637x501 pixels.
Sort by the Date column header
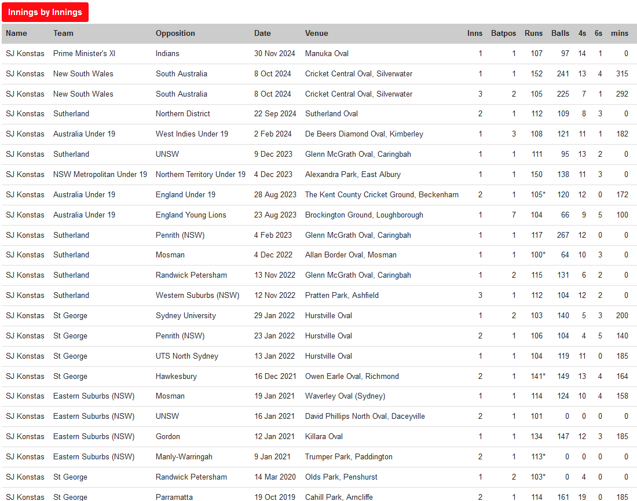[262, 34]
